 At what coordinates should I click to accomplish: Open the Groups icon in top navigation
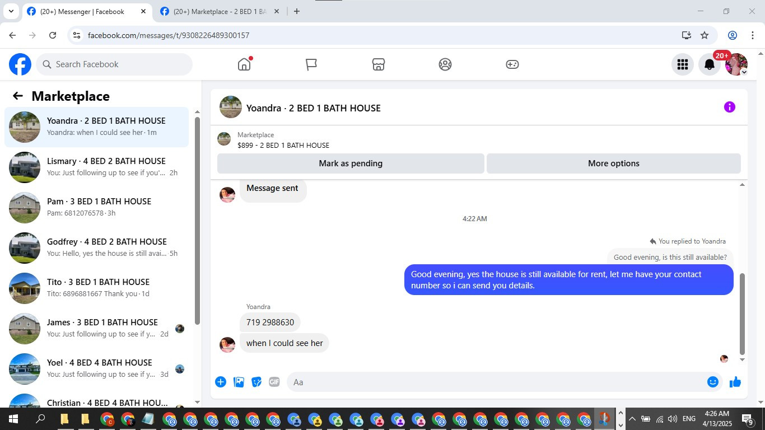pyautogui.click(x=445, y=64)
